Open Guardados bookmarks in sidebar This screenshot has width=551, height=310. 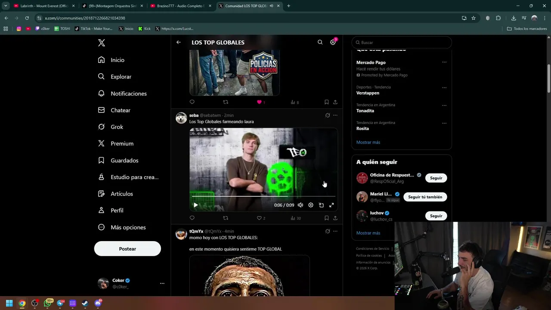[118, 160]
